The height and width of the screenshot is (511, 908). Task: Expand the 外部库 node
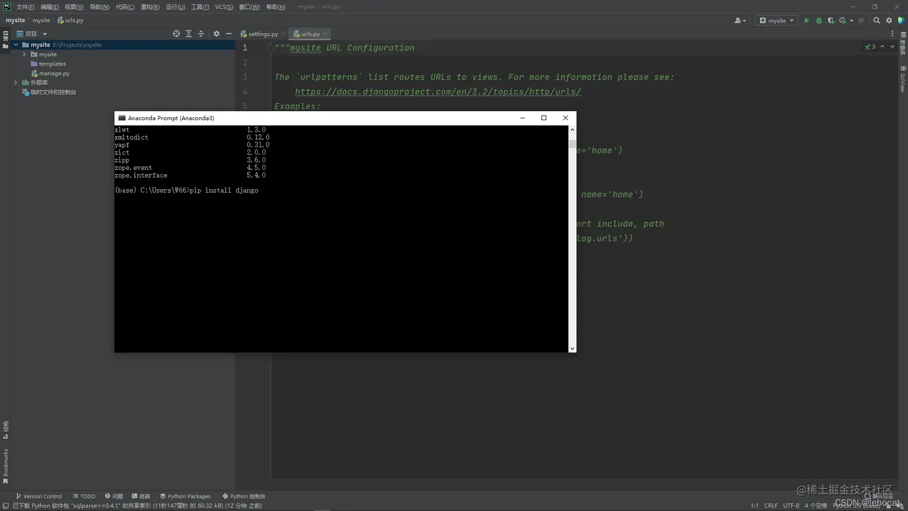[16, 82]
